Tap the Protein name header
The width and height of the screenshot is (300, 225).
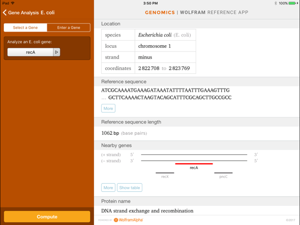[197, 201]
